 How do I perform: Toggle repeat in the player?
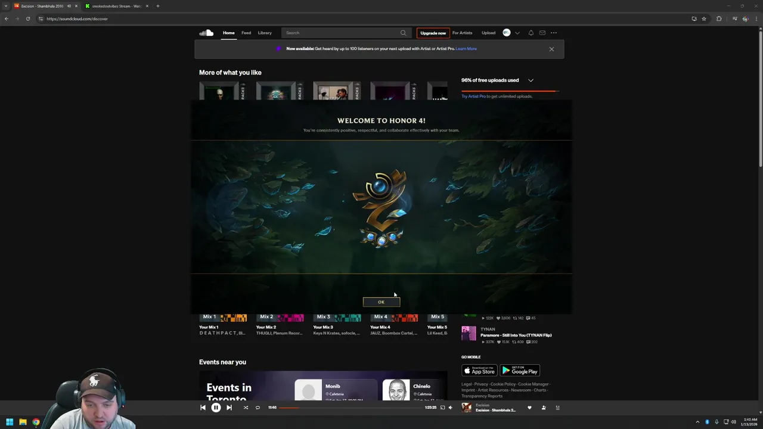(258, 408)
